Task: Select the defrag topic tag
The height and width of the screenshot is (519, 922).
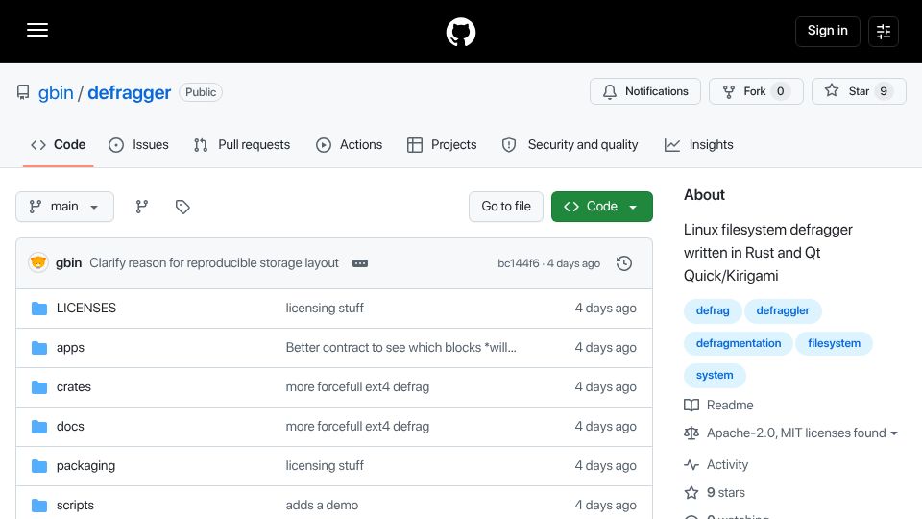Action: point(713,310)
